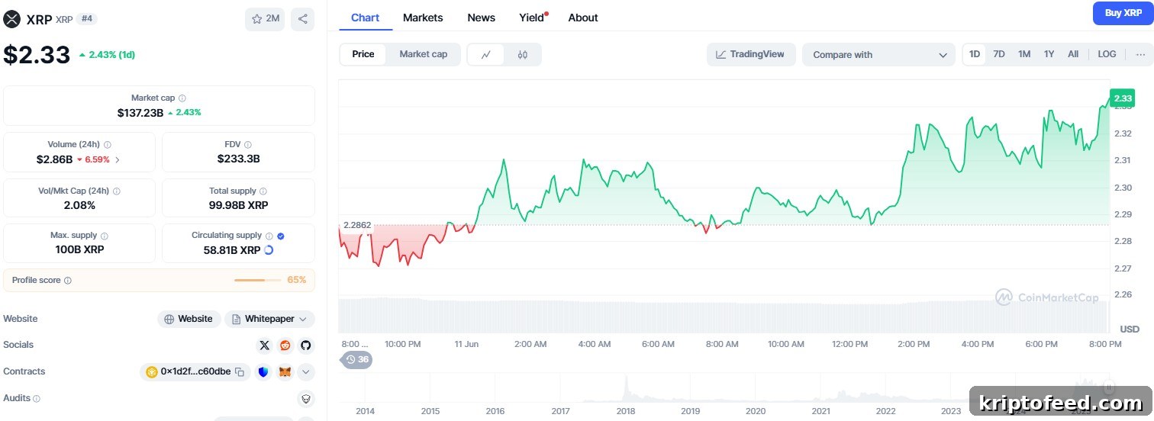This screenshot has height=421, width=1154.
Task: Open Profile score info icon
Action: (68, 281)
